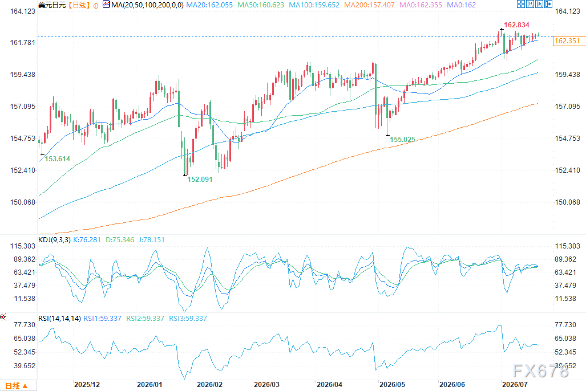The image size is (586, 391).
Task: Click the KDJ(9,3,3) indicator title
Action: (55, 240)
